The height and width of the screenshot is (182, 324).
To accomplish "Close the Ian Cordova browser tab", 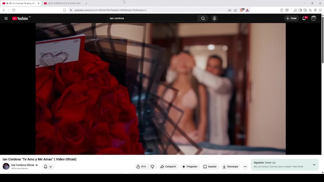I will [39, 3].
